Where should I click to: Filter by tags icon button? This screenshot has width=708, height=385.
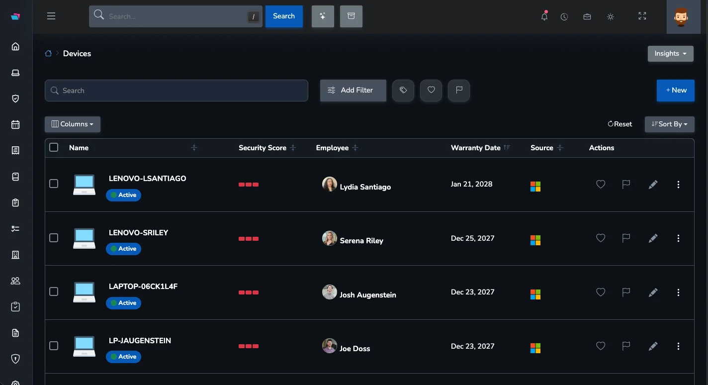[x=403, y=91]
